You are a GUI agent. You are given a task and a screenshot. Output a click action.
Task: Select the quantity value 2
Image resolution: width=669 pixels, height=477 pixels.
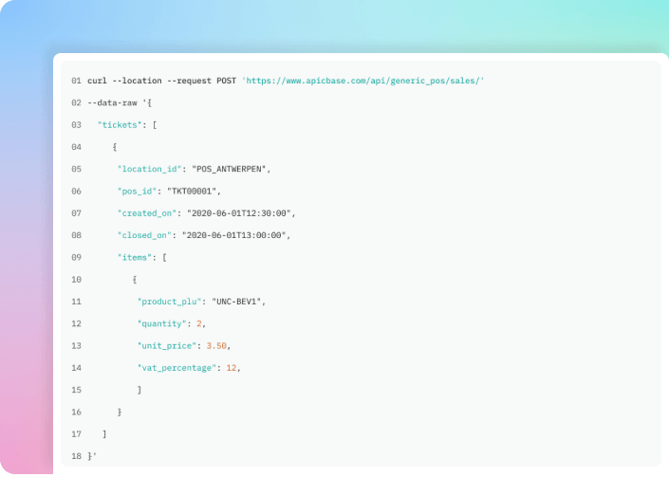(x=199, y=324)
